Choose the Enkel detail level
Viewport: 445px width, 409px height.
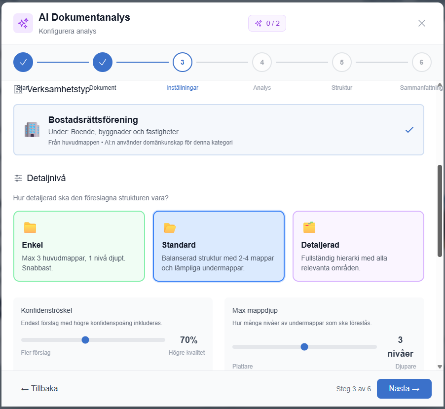(79, 246)
